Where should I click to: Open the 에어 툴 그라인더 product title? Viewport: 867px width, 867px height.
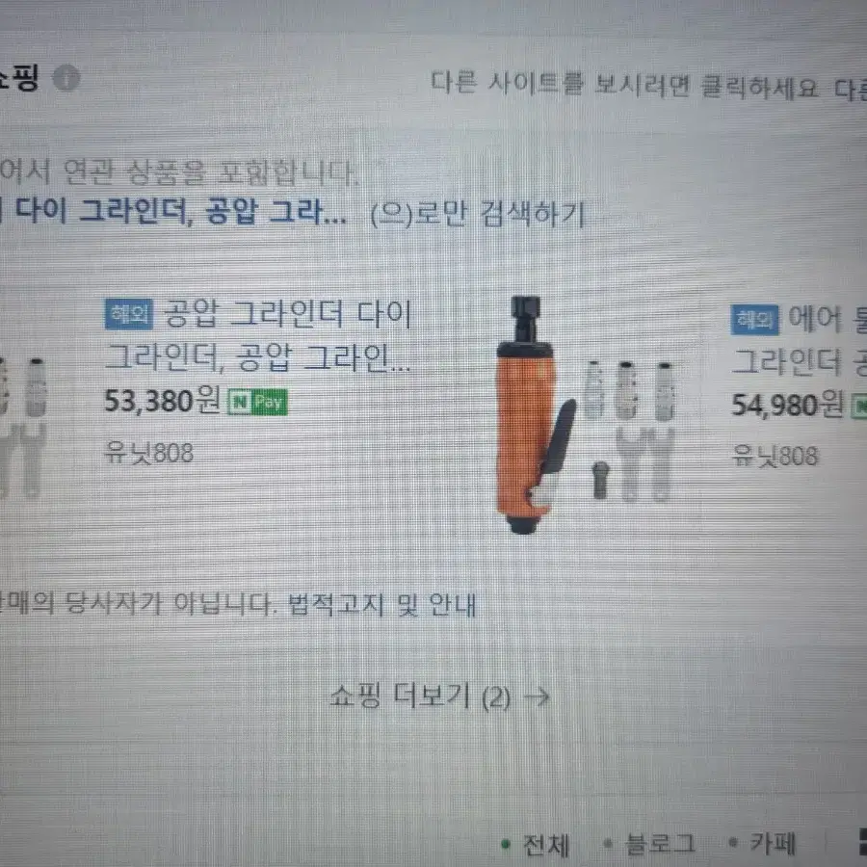pos(799,341)
